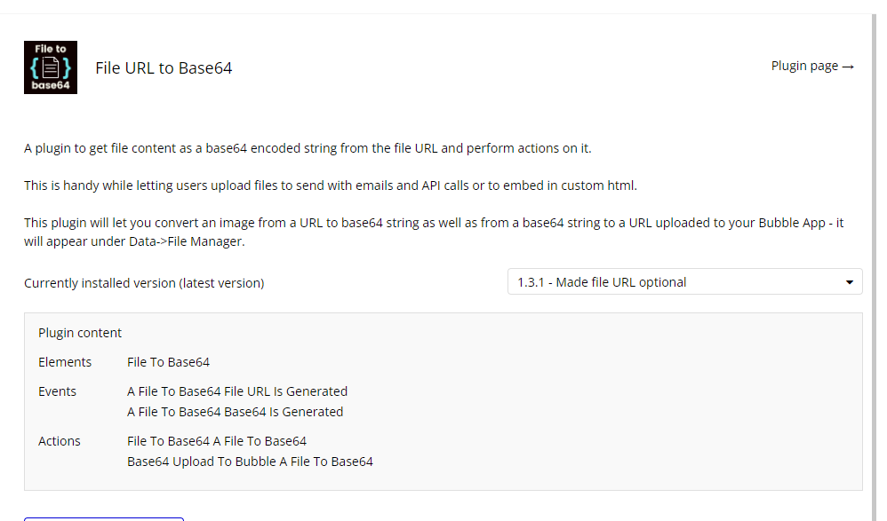The height and width of the screenshot is (521, 887).
Task: Select the File To Base64 element entry
Action: (168, 362)
